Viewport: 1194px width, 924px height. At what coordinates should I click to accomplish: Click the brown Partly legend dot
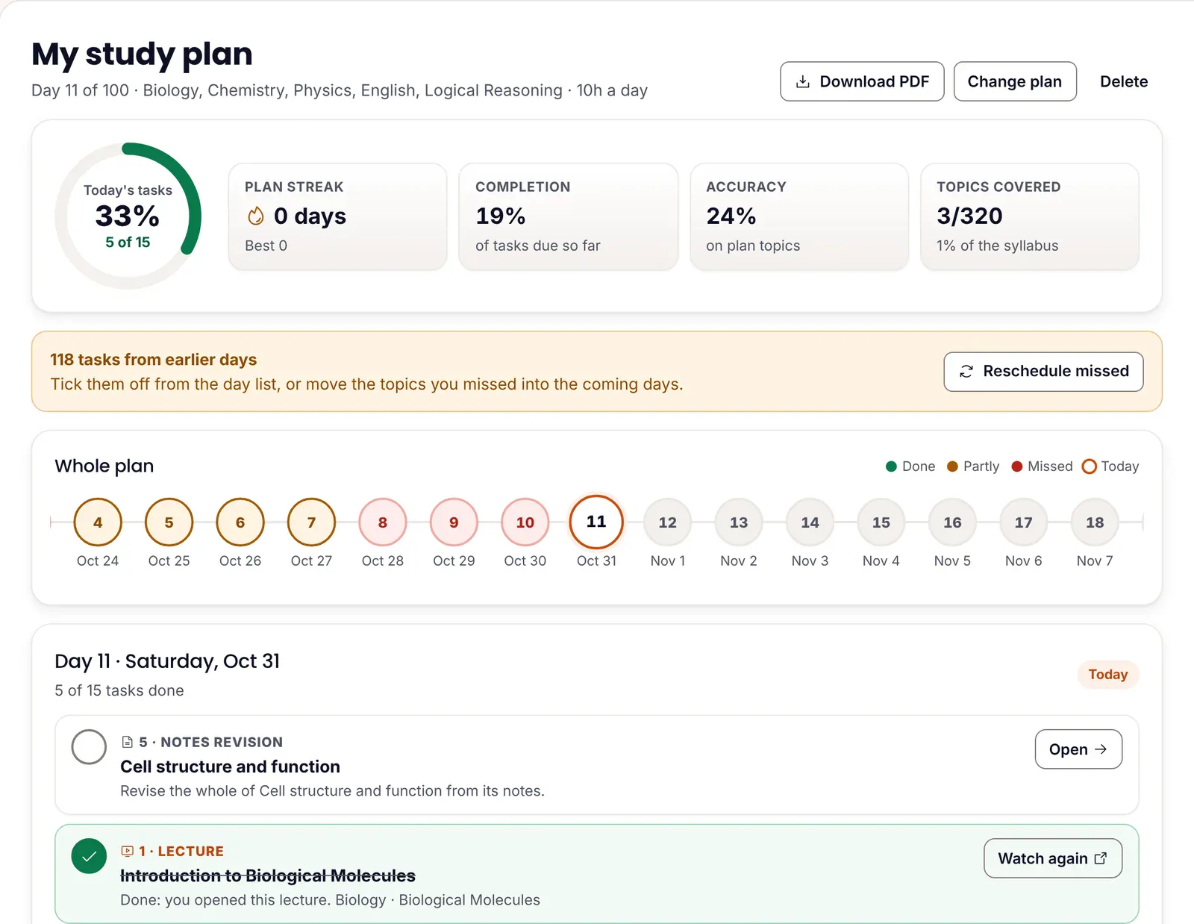click(952, 466)
